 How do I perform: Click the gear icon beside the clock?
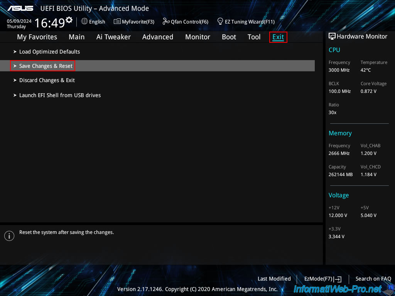69,20
